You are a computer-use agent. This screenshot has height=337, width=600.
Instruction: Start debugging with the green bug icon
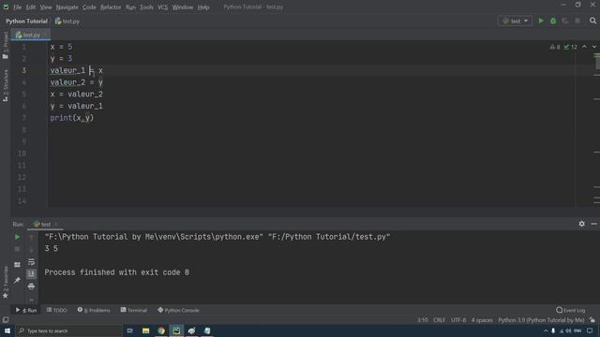[x=553, y=21]
